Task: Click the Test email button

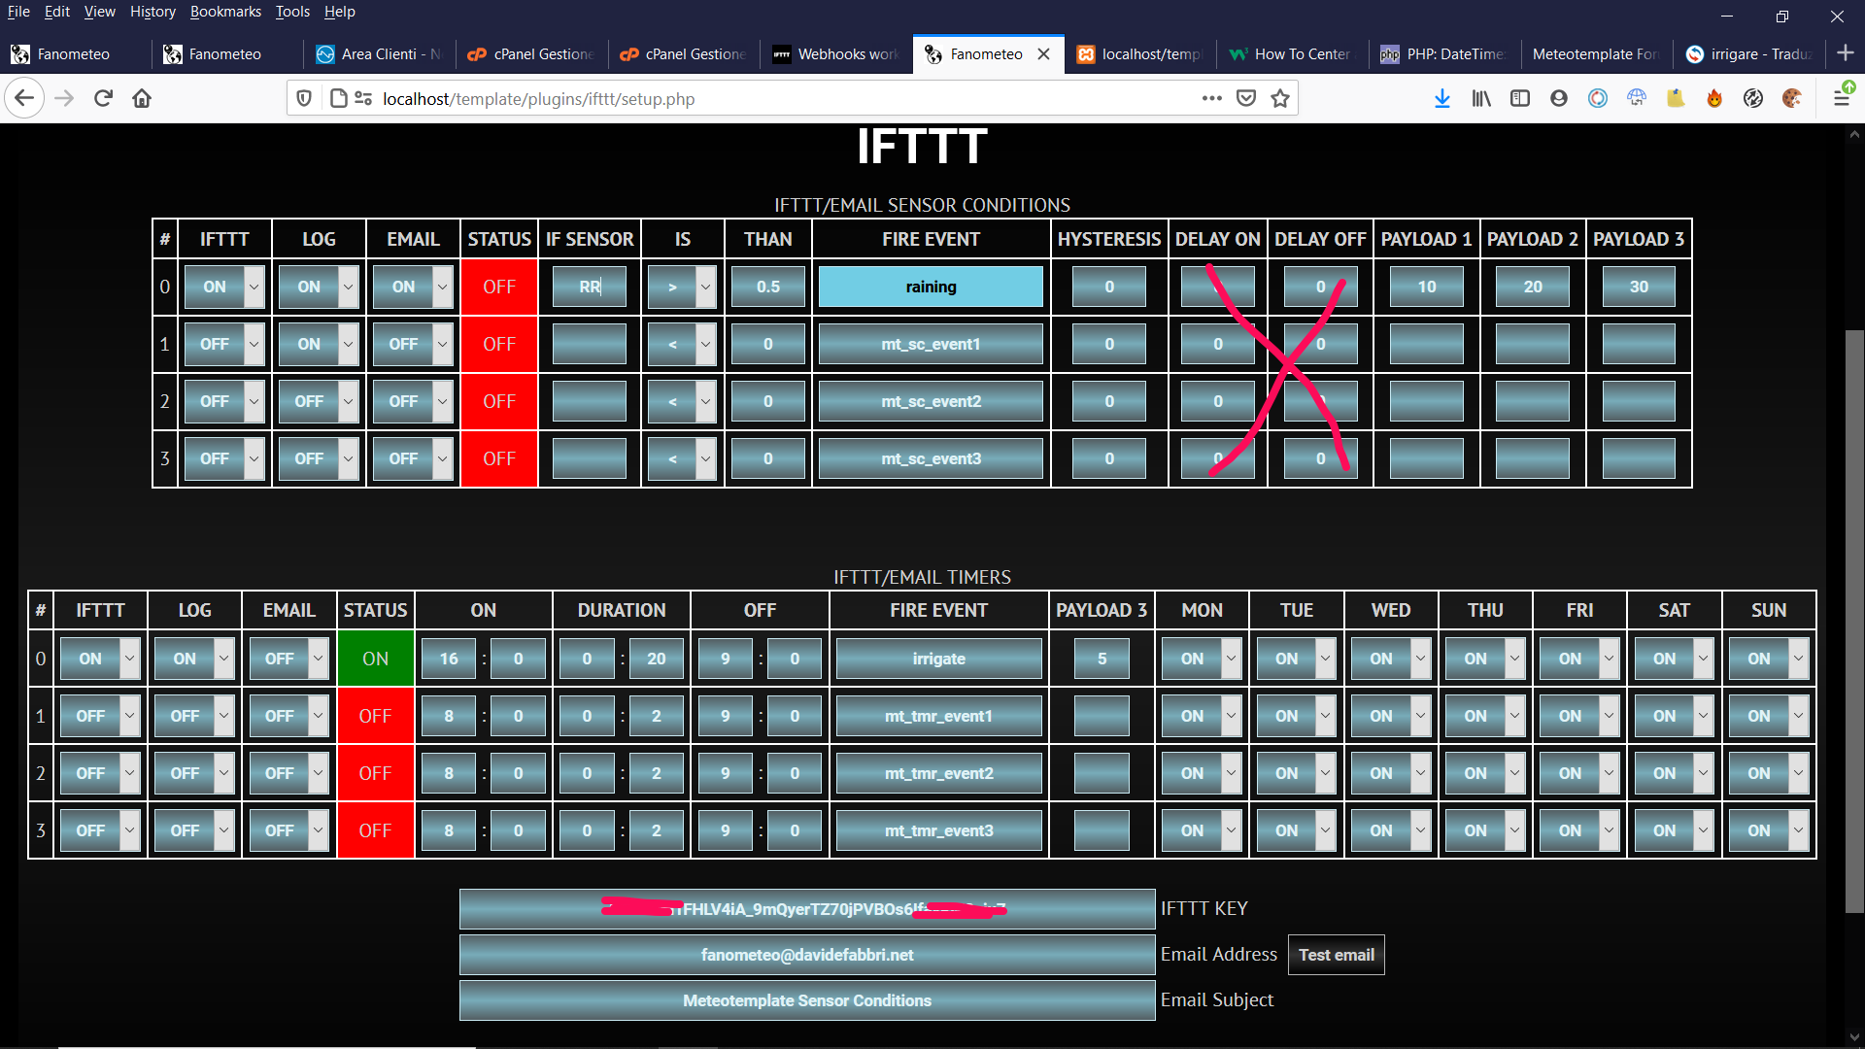Action: 1337,955
